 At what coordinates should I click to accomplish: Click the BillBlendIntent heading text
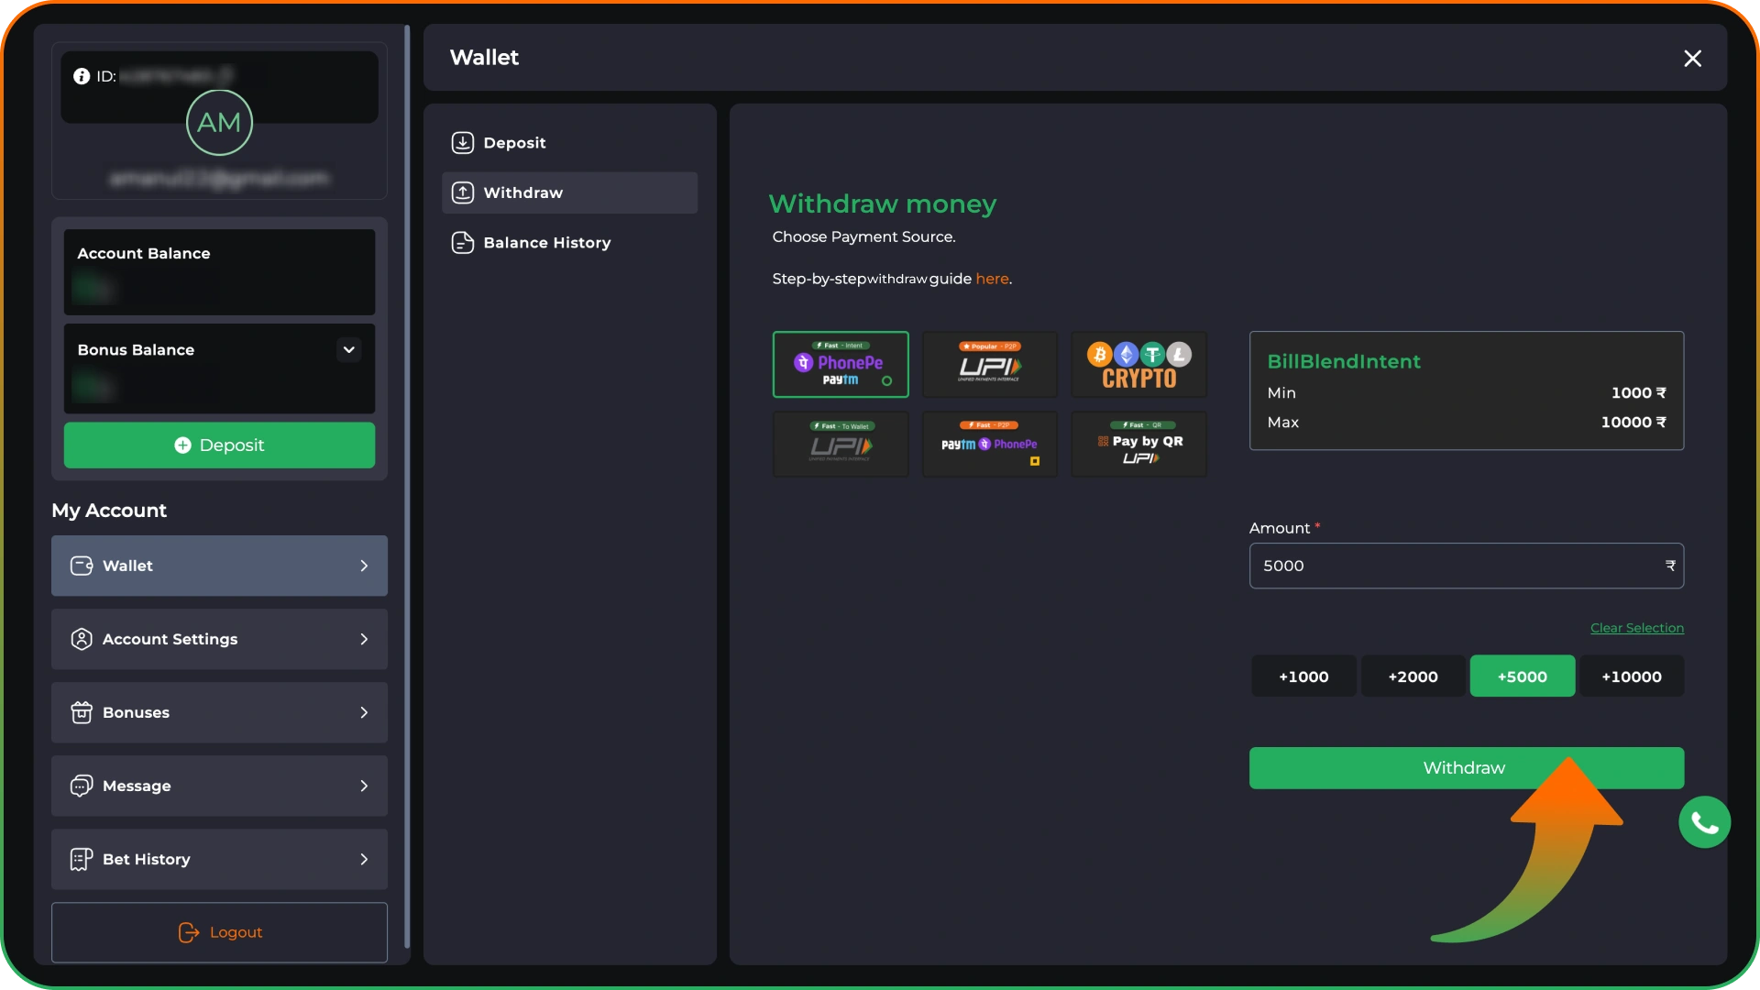click(x=1344, y=361)
